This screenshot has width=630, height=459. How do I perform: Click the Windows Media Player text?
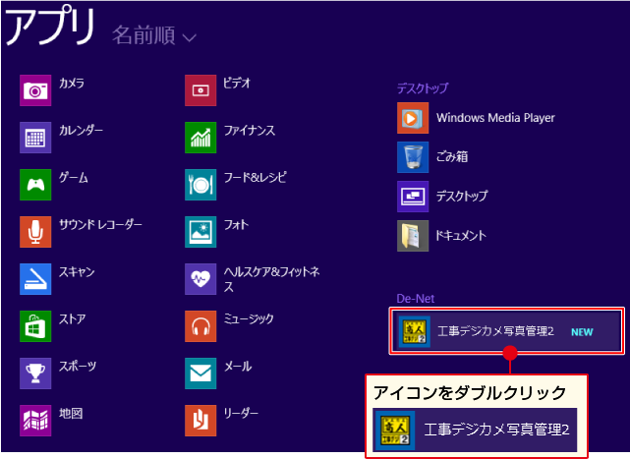point(495,118)
